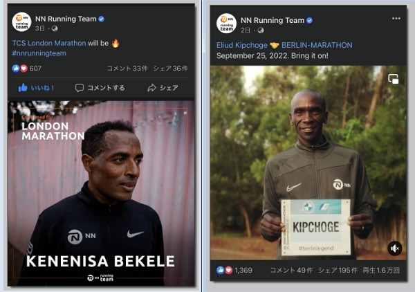This screenshot has height=292, width=415.
Task: Unmute the Kipchoge video with speaker icon
Action: click(x=394, y=248)
